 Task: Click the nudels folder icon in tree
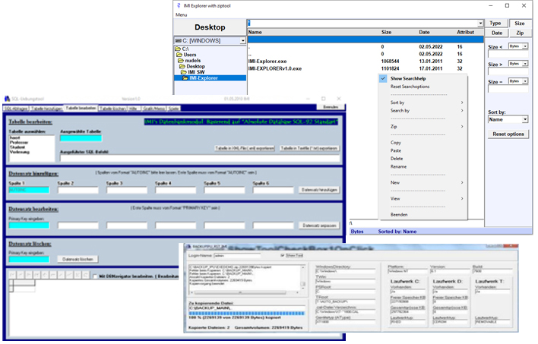pos(181,61)
